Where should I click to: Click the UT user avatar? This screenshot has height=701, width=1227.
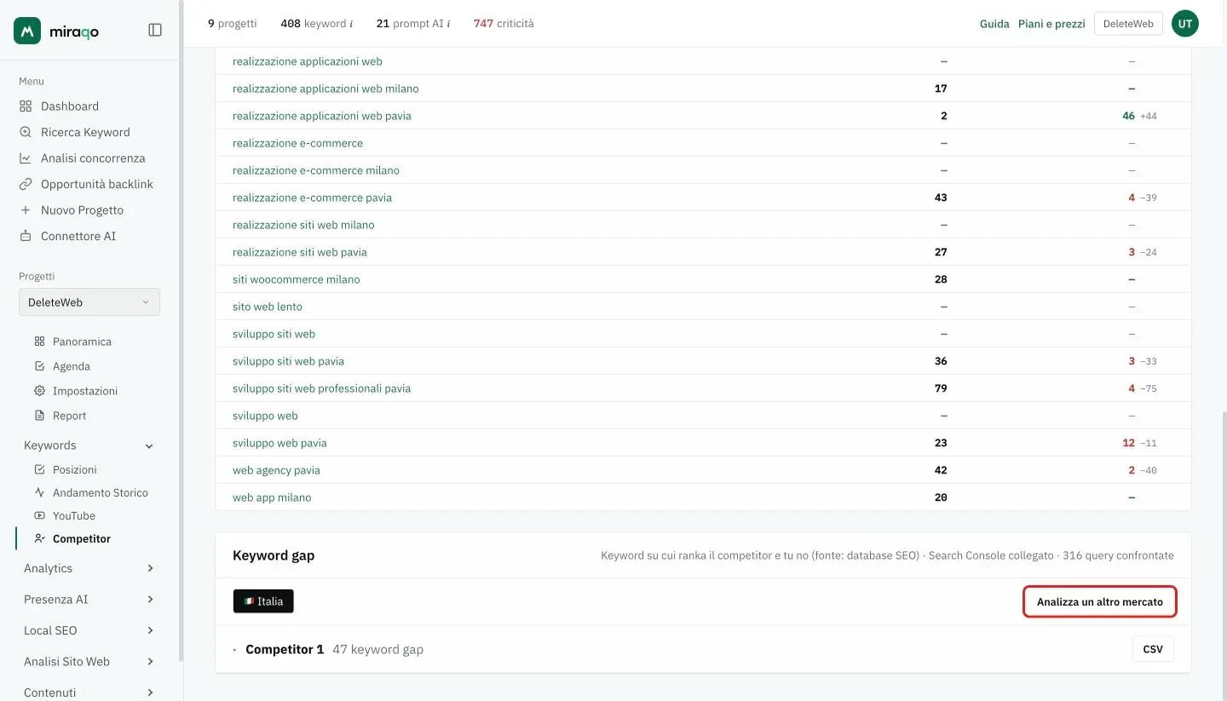tap(1185, 24)
